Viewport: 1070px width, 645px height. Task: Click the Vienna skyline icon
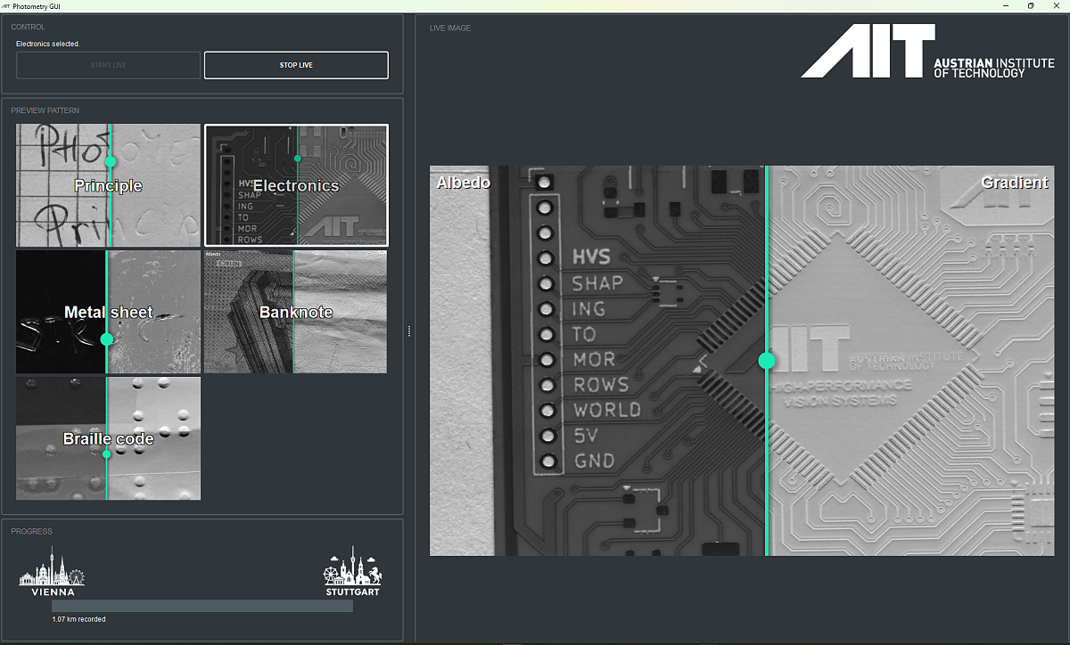(x=53, y=570)
